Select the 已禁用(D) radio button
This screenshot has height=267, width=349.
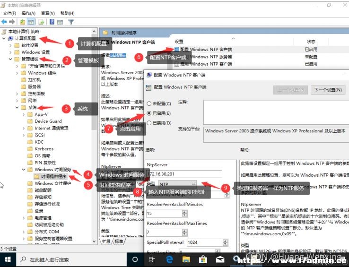click(x=149, y=123)
